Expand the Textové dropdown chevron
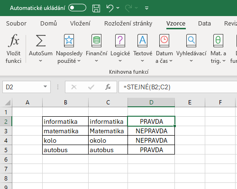The image size is (237, 189). (143, 61)
